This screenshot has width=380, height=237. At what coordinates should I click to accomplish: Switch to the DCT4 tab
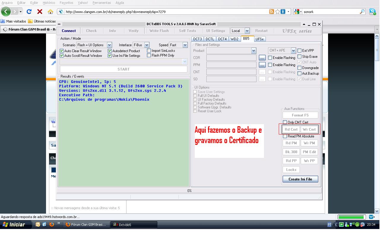222,39
